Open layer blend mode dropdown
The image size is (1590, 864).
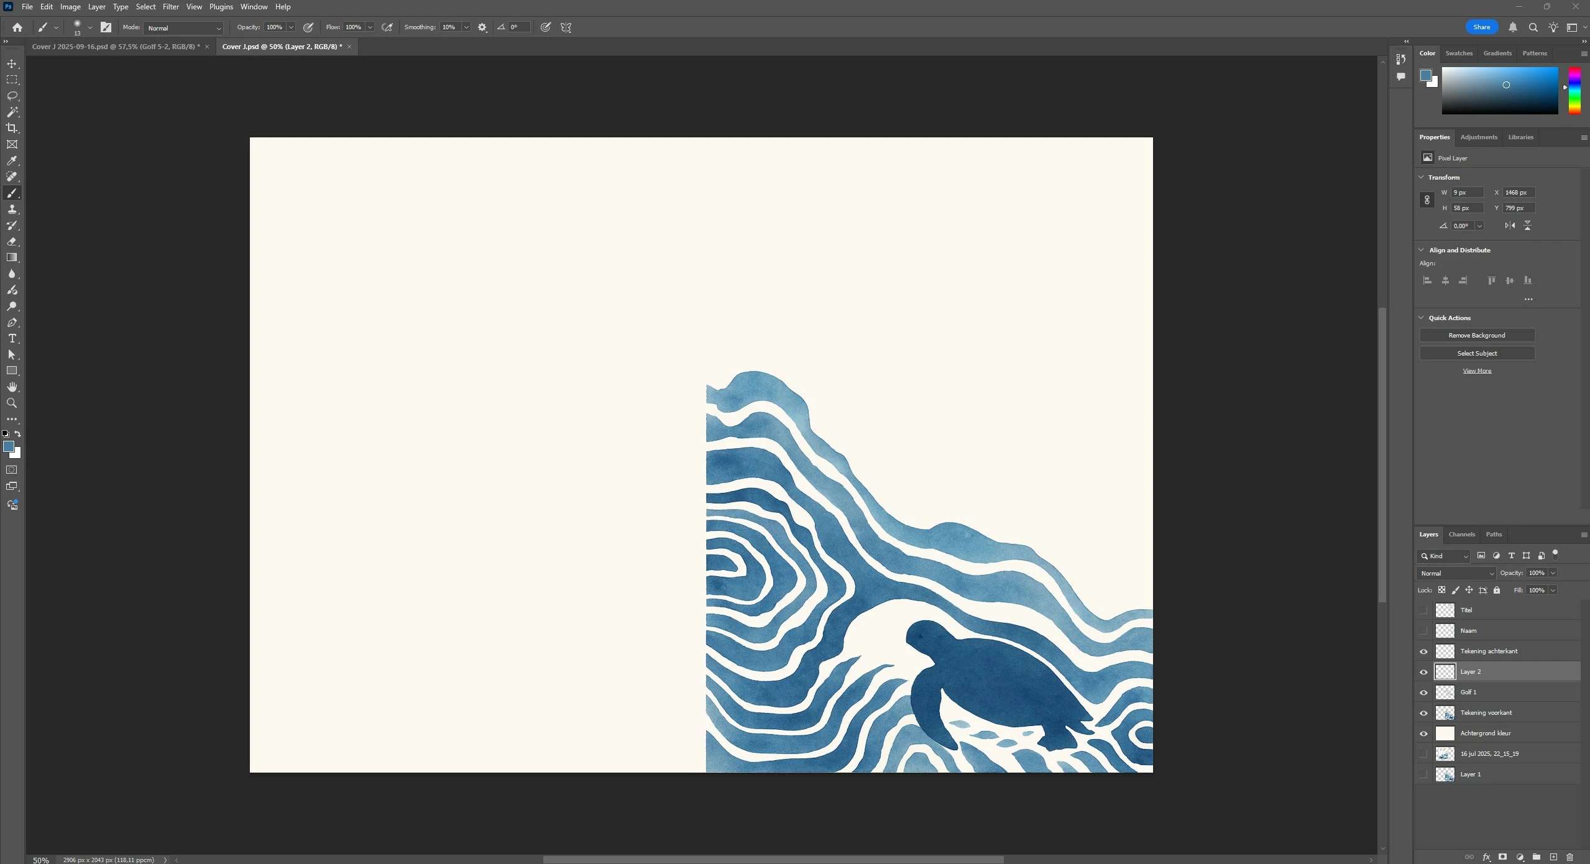pyautogui.click(x=1456, y=573)
